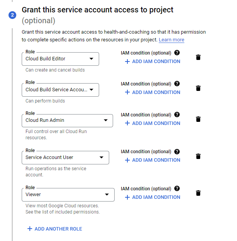Show IAM condition help for Cloud Run Admin
Viewport: 237px width, 241px height.
tap(177, 115)
